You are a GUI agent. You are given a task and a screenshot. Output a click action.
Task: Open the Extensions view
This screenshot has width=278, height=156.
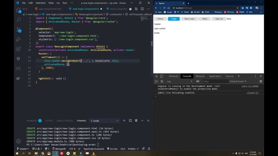point(18,49)
